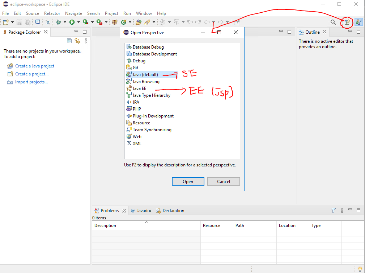The width and height of the screenshot is (365, 273).
Task: Click the Open Task search flashlight icon
Action: (147, 22)
